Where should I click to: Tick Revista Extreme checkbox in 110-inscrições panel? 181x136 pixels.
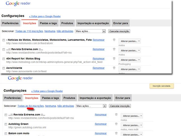click(4, 49)
